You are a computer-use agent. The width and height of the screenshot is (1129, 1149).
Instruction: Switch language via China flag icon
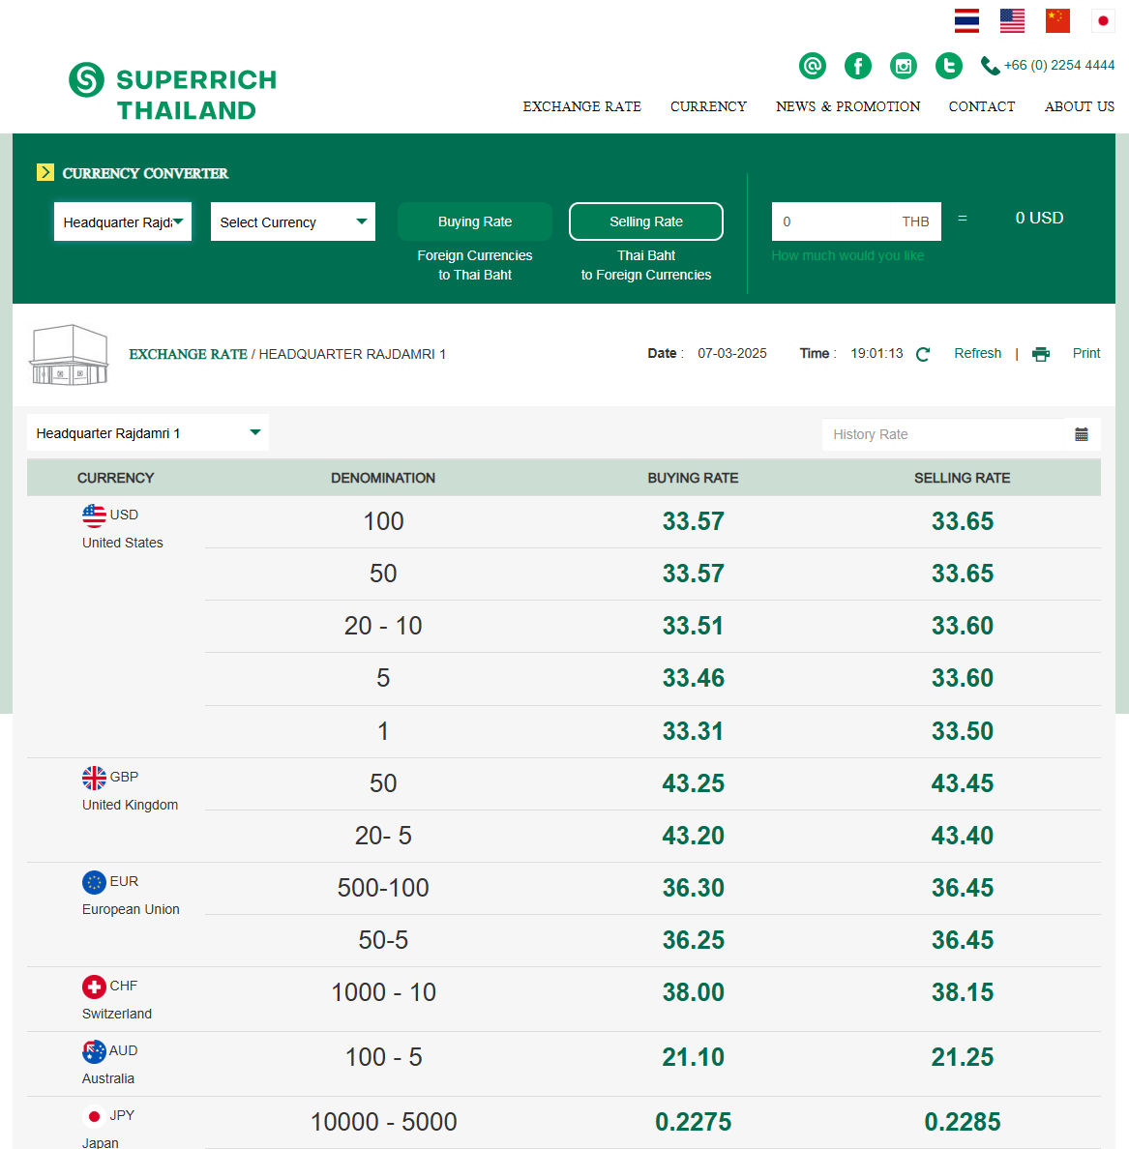(x=1057, y=20)
